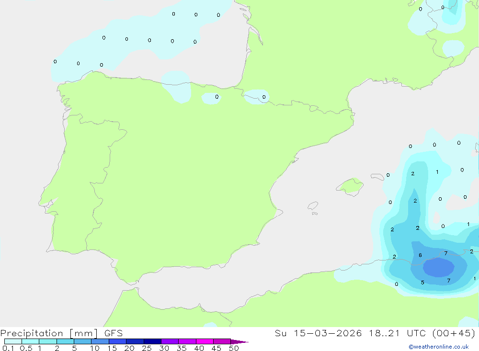The height and width of the screenshot is (351, 479).
Task: Click the above-50 arrow end of the legend
Action: point(239,341)
